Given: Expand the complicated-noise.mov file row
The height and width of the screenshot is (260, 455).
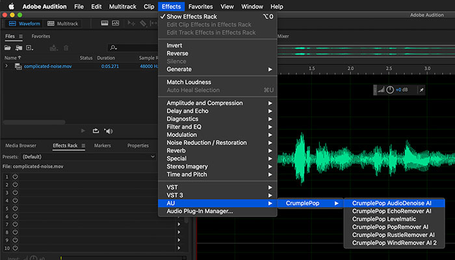Looking at the screenshot, I should [6, 66].
